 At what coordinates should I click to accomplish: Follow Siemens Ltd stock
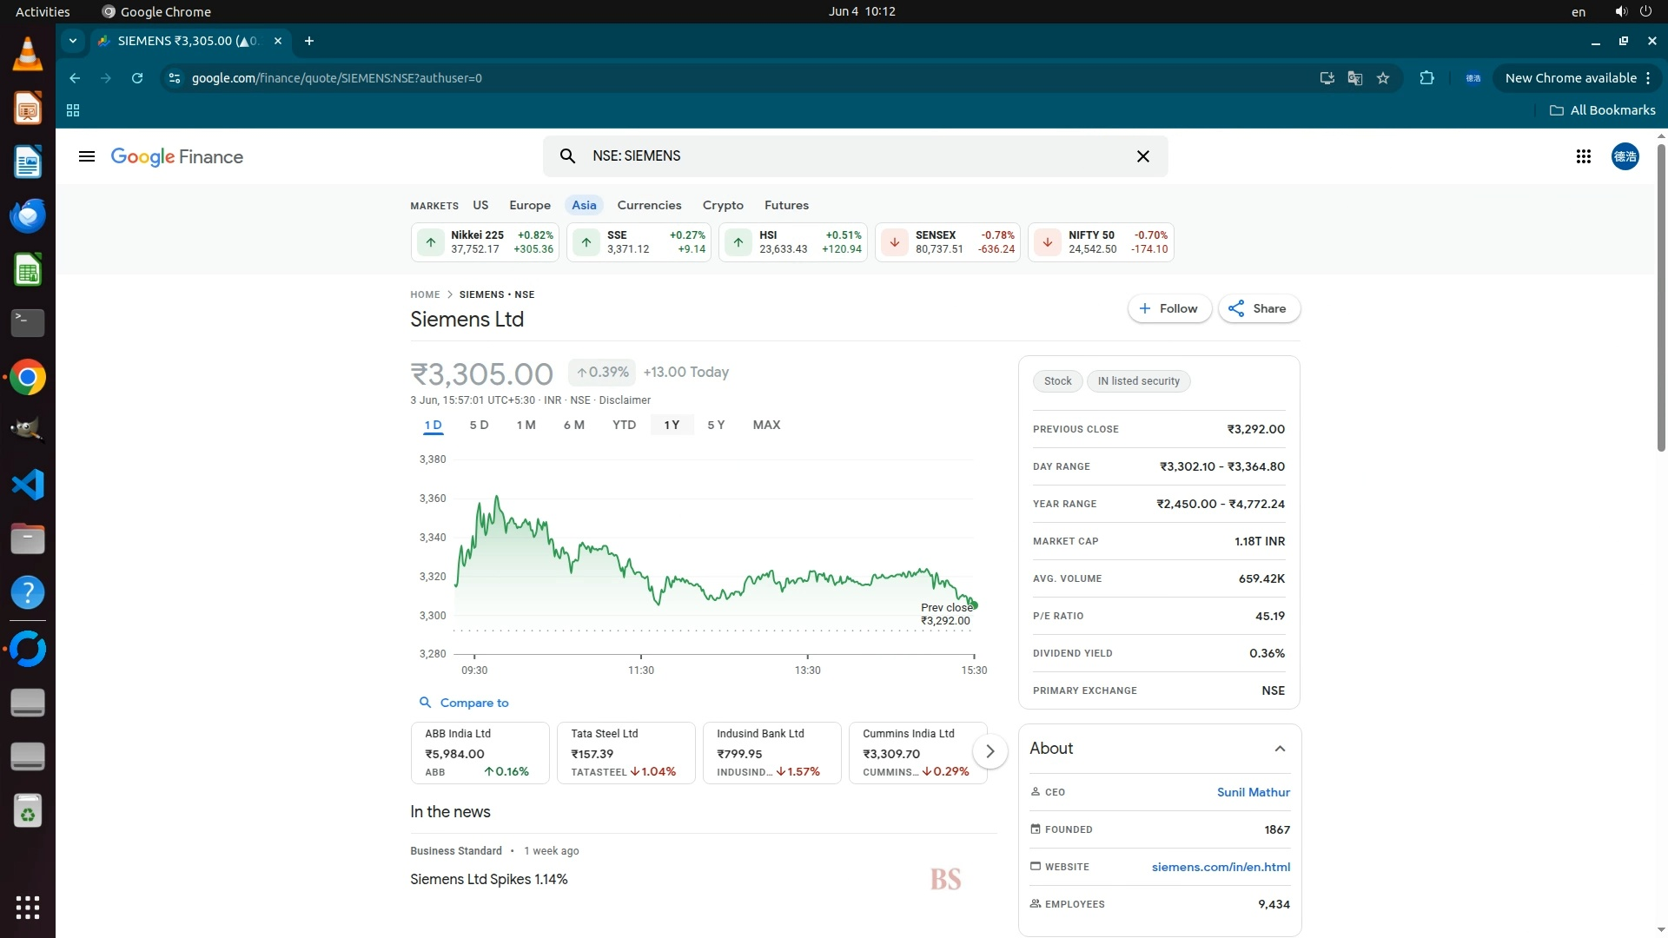click(x=1168, y=308)
